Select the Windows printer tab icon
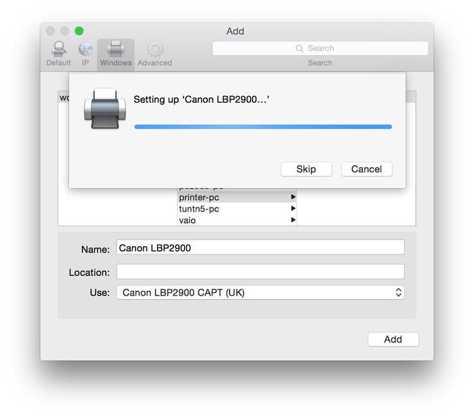This screenshot has height=418, width=474. coord(116,49)
